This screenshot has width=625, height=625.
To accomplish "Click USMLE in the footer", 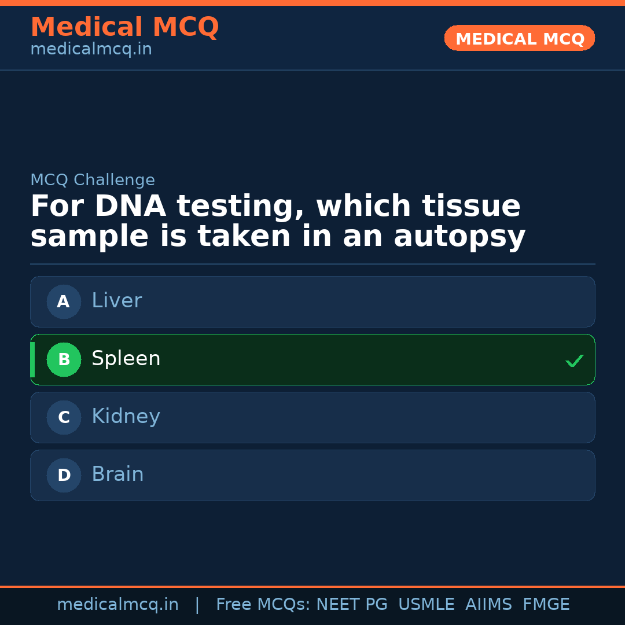I will coord(426,605).
